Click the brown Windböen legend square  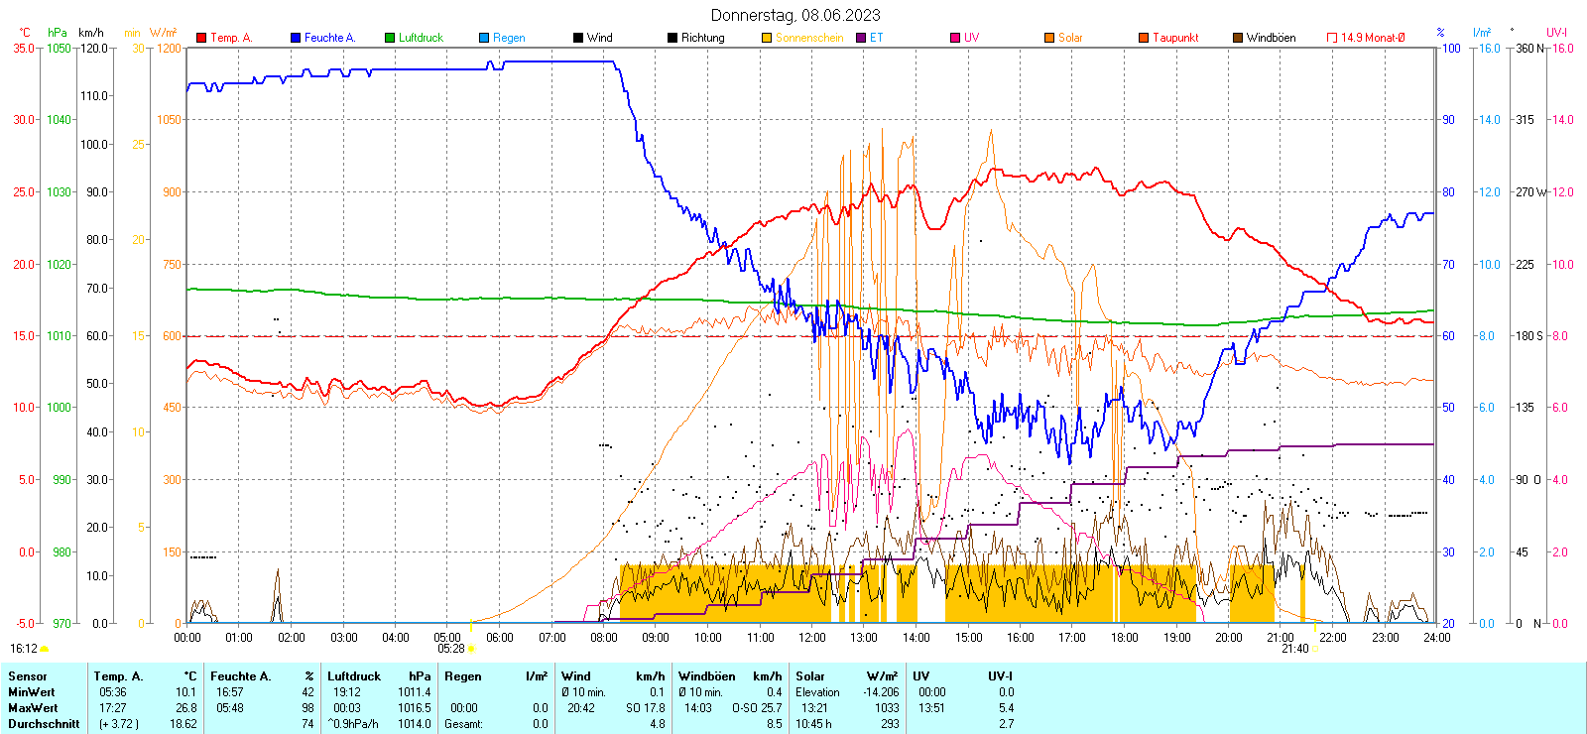[x=1238, y=38]
